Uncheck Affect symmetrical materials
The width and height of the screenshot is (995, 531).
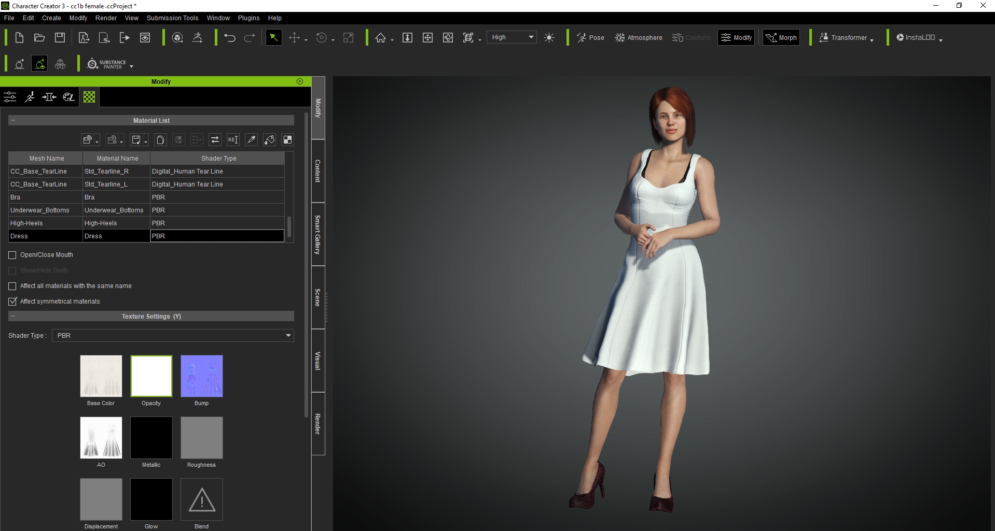click(x=12, y=302)
